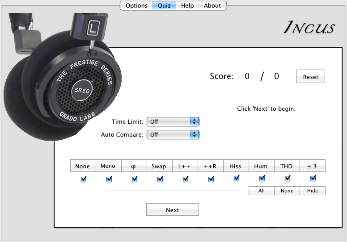Uncheck the Hum checkbox
Viewport: 347px width, 242px height.
click(x=262, y=178)
